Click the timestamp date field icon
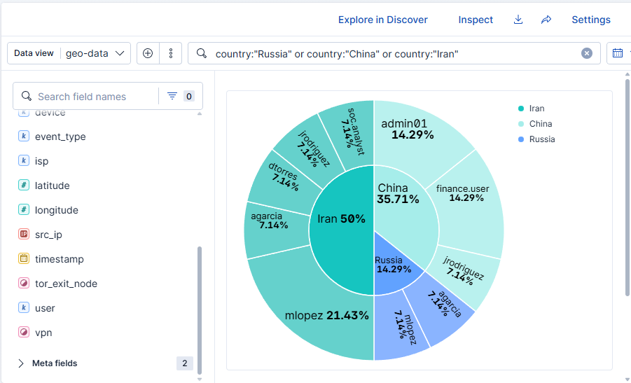This screenshot has height=383, width=631. point(24,258)
